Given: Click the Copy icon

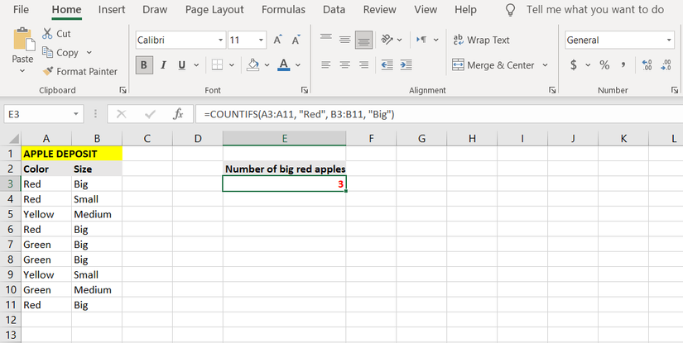Looking at the screenshot, I should (x=47, y=52).
